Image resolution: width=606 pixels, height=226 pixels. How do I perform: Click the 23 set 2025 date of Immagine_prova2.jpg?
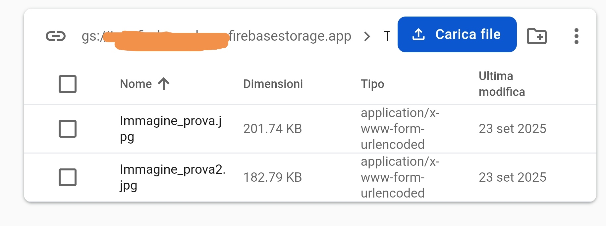[x=512, y=177]
